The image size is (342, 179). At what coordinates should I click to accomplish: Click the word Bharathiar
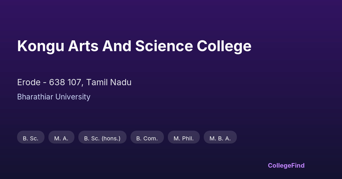pyautogui.click(x=35, y=97)
